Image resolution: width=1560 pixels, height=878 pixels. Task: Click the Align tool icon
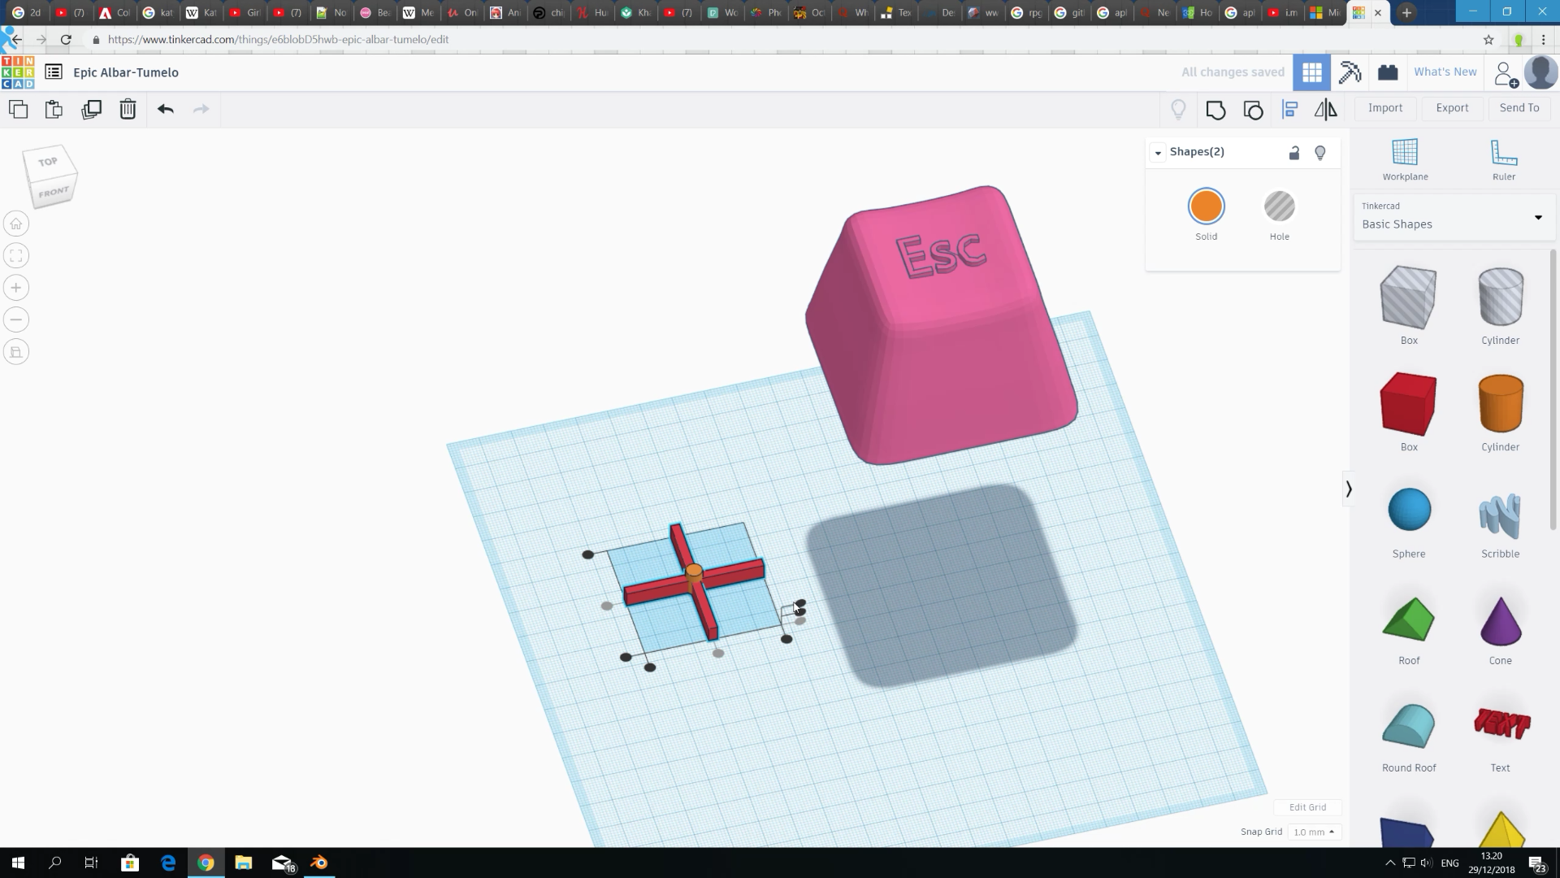point(1289,109)
